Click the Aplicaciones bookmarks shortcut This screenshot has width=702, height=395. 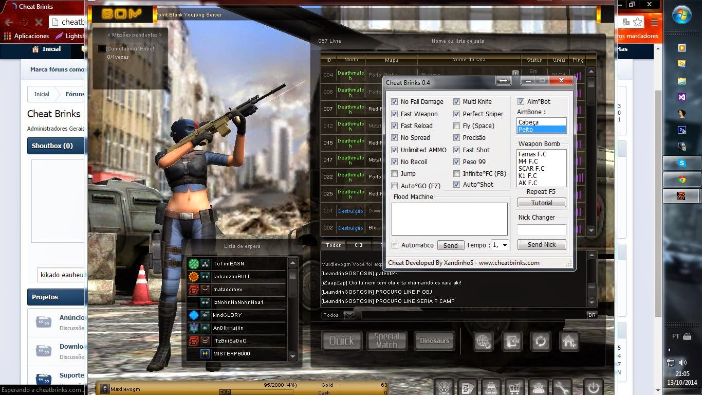[x=27, y=36]
